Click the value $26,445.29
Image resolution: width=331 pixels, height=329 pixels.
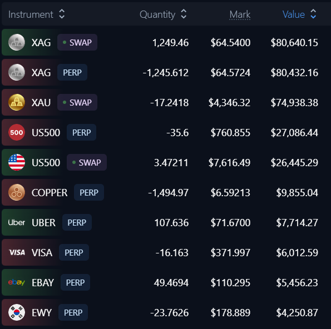[x=294, y=163]
